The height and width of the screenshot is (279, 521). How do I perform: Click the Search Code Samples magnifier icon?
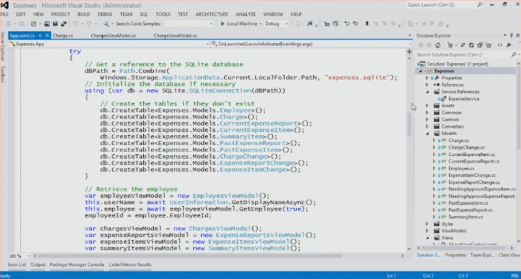tap(106, 23)
